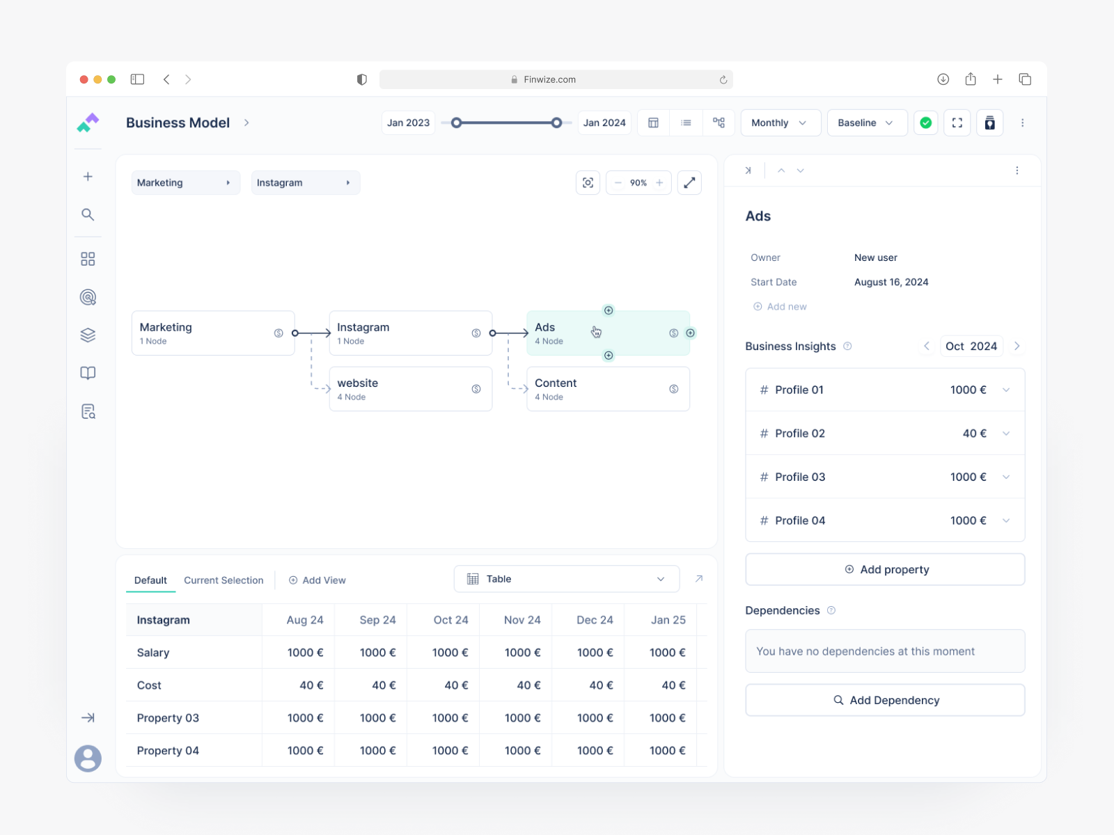The image size is (1114, 835).
Task: Select the search icon in left sidebar
Action: pyautogui.click(x=88, y=214)
